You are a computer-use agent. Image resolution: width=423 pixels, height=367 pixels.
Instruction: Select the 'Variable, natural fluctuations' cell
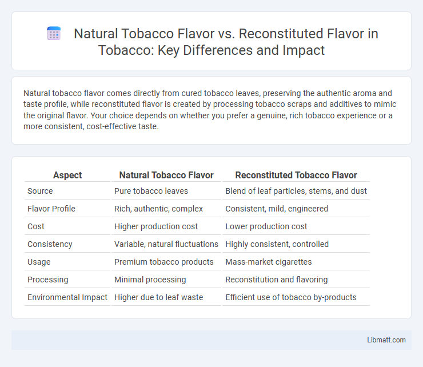pyautogui.click(x=166, y=244)
